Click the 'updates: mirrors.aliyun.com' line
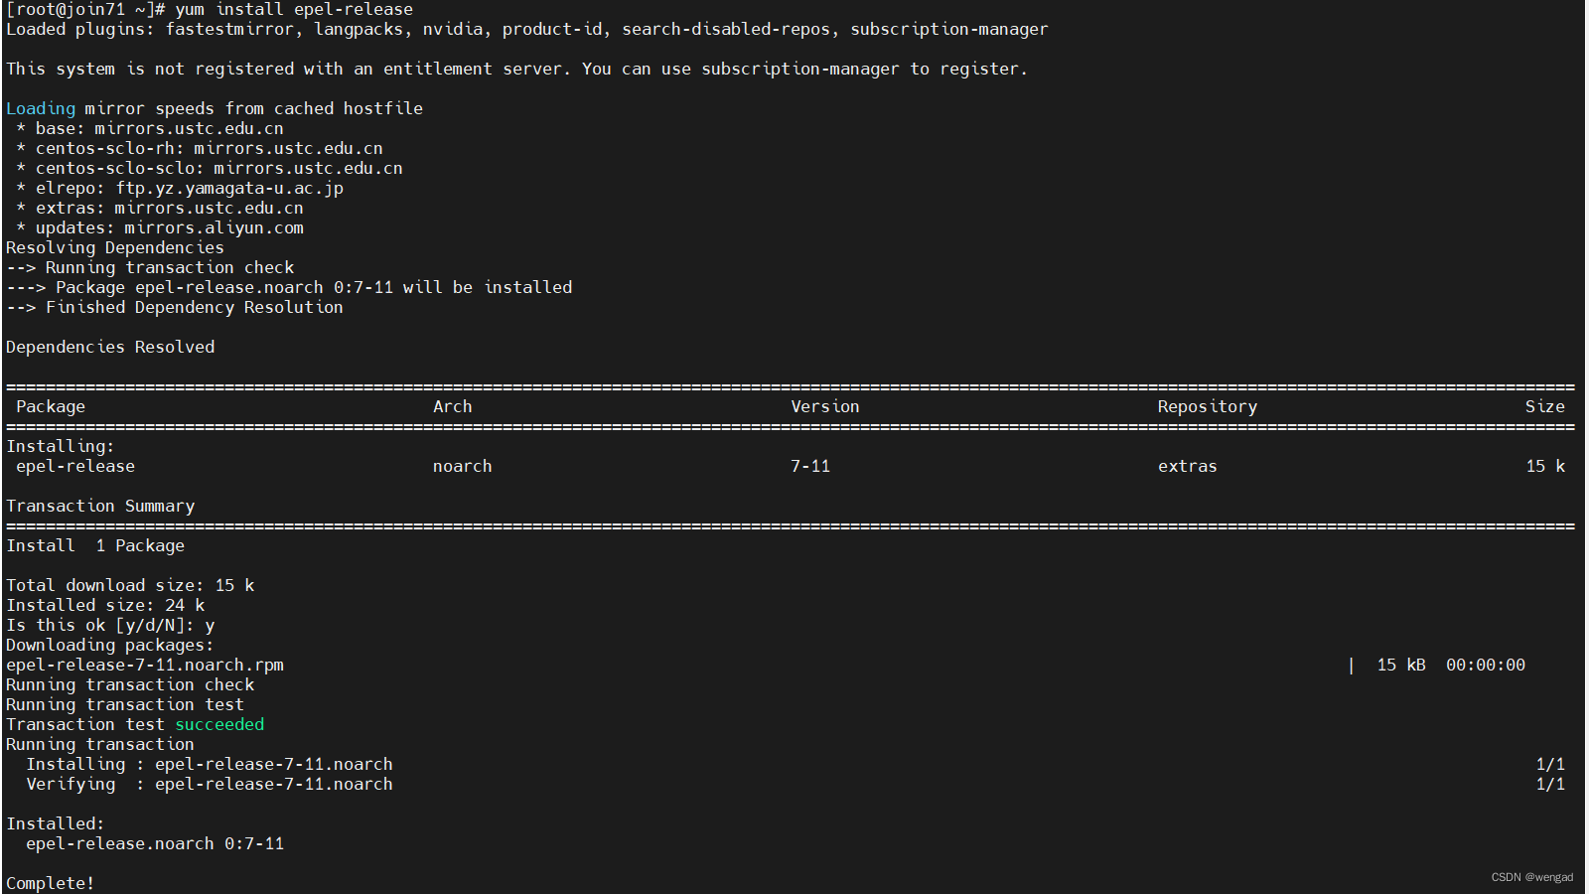This screenshot has width=1589, height=894. pos(160,228)
